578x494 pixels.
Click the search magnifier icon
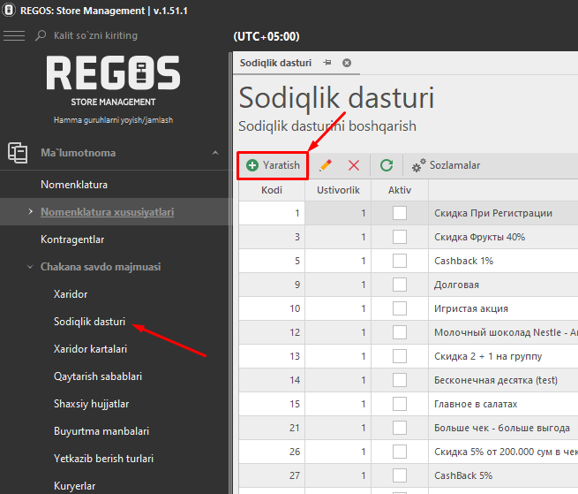[x=41, y=36]
